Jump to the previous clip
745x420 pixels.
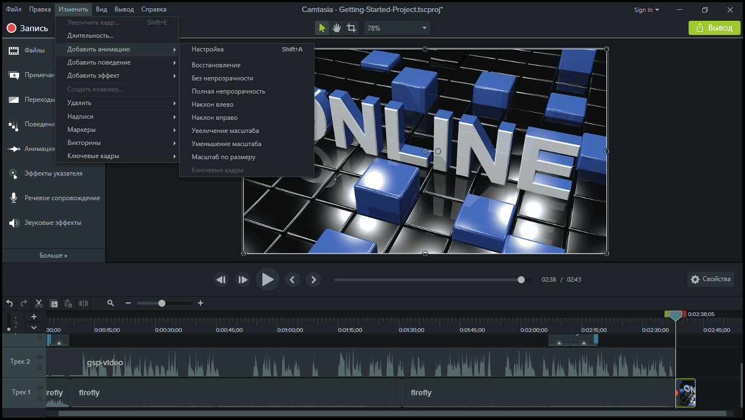[292, 280]
